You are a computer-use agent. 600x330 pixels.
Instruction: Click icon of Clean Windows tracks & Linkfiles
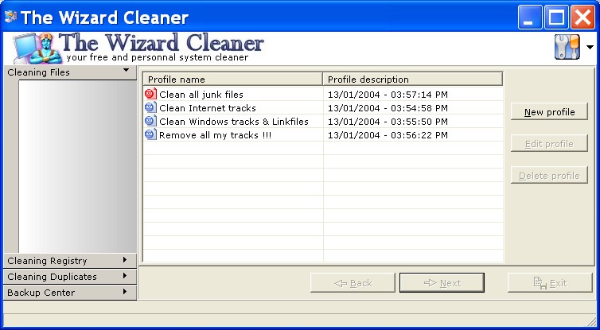(150, 121)
